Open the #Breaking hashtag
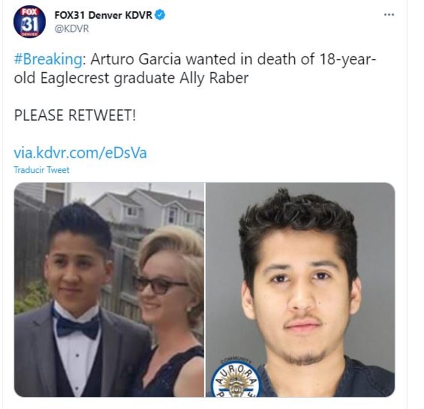 point(48,59)
